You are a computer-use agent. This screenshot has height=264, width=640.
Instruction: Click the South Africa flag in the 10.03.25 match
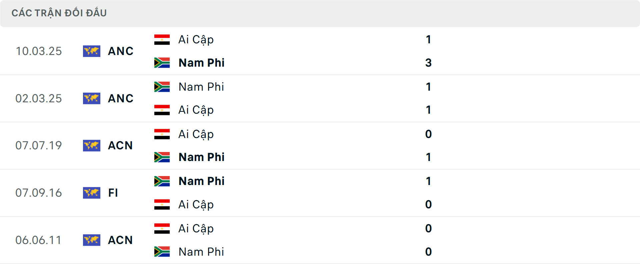[x=162, y=63]
